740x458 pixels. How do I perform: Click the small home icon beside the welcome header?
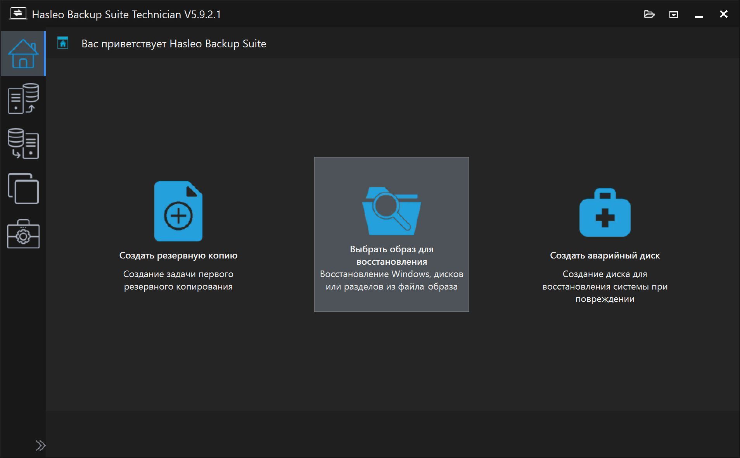(63, 43)
